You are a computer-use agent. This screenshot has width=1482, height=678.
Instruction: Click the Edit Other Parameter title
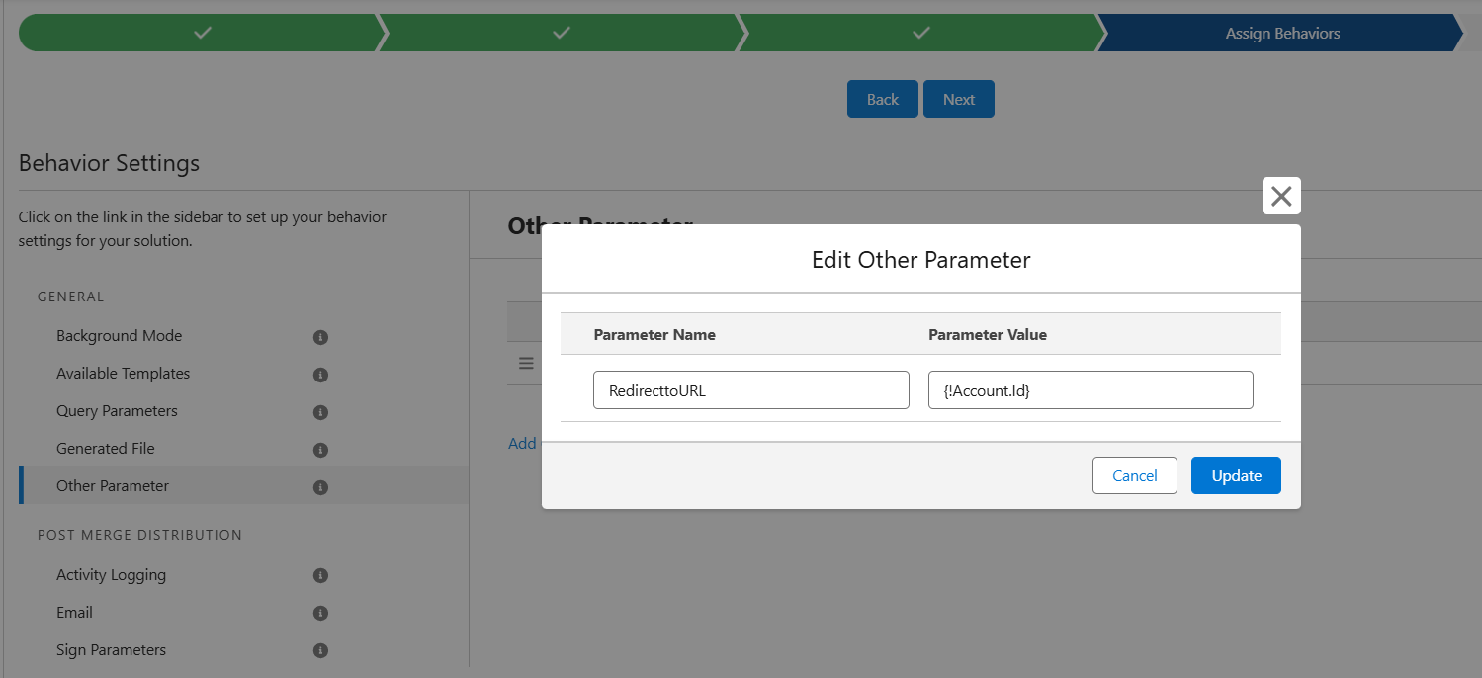click(921, 259)
